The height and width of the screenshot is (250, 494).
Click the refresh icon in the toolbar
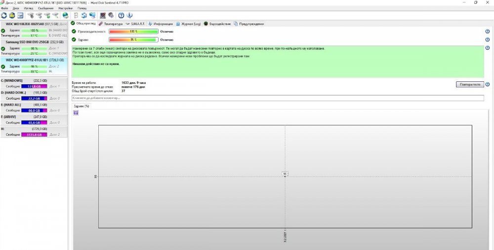coord(4,15)
